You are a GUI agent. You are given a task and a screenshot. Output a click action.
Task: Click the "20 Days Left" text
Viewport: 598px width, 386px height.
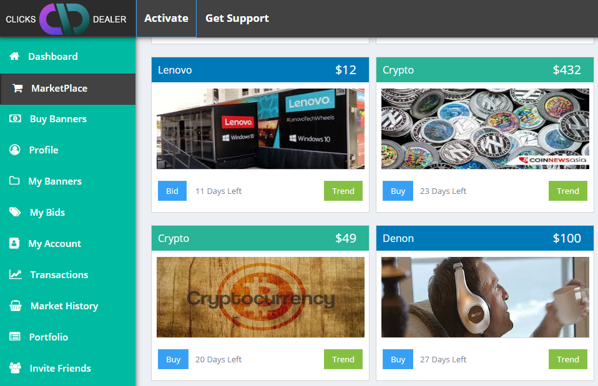(x=218, y=360)
